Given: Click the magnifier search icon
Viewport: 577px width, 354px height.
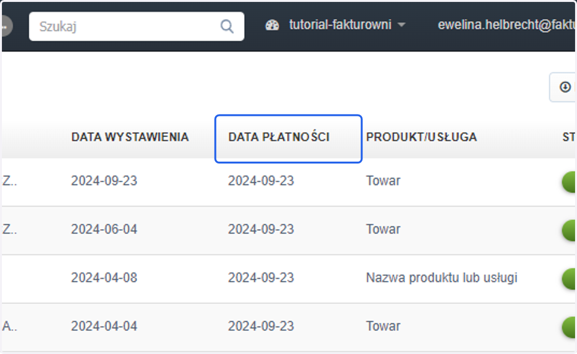Looking at the screenshot, I should click(x=227, y=26).
